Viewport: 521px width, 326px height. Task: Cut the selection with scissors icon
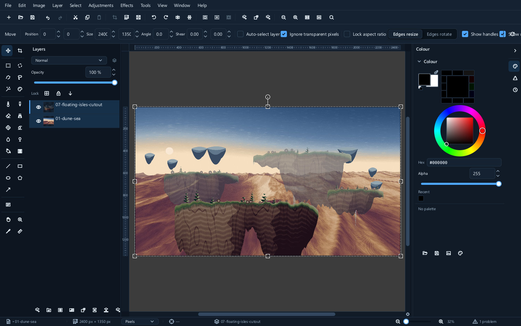pyautogui.click(x=75, y=17)
